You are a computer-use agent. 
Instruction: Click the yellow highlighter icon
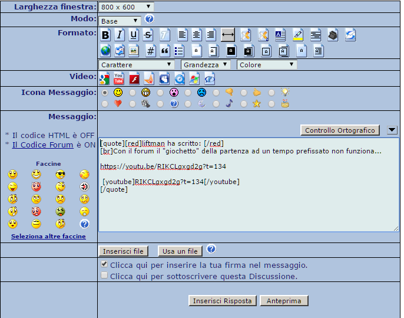point(298,35)
